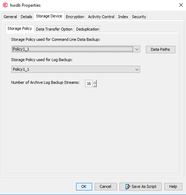Select the Policy1_1 Command Line Data Backup combo box
Image resolution: width=186 pixels, height=195 pixels.
coord(76,49)
